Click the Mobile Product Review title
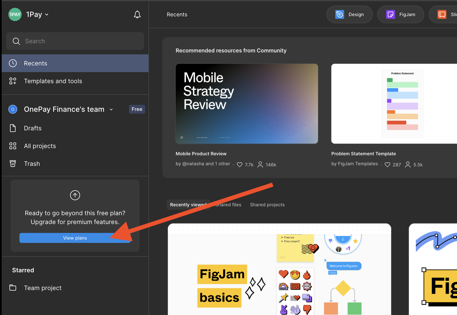Viewport: 457px width, 315px height. 201,154
